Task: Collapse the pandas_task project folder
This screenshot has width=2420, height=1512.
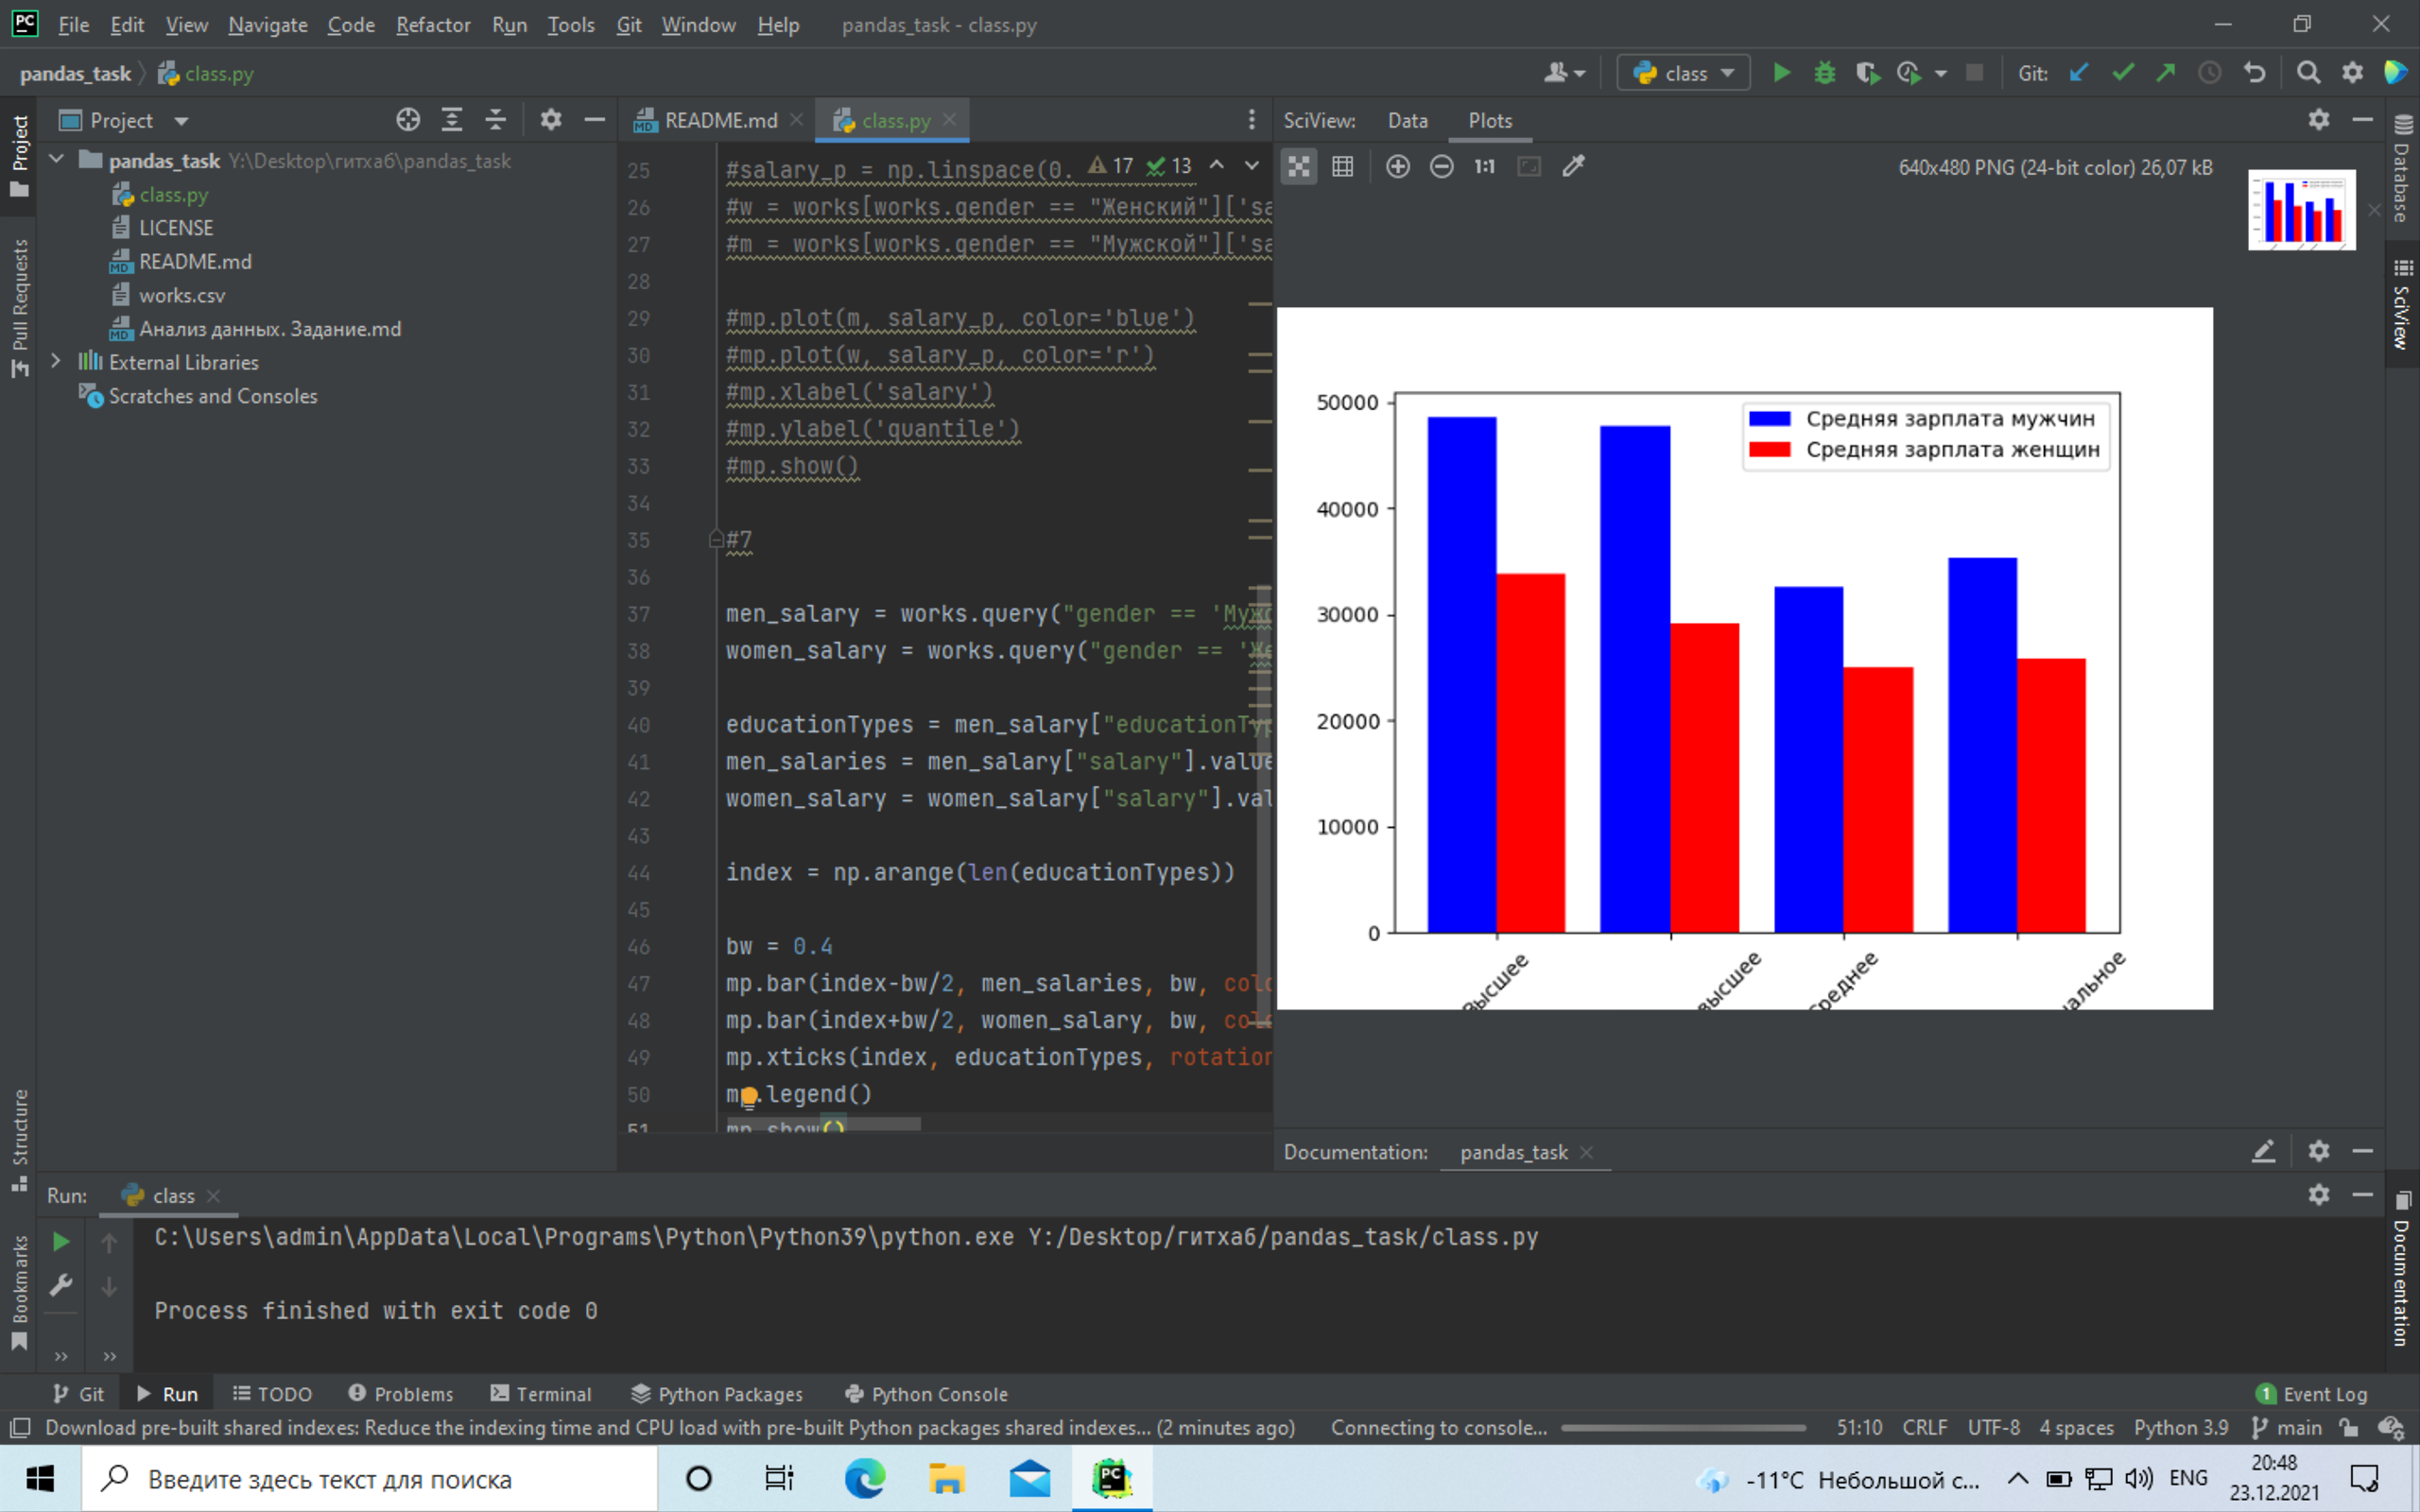Action: (56, 160)
